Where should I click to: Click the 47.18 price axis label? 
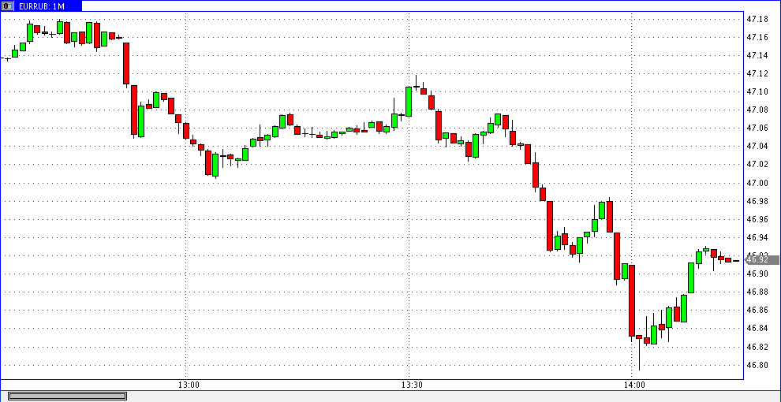[757, 19]
